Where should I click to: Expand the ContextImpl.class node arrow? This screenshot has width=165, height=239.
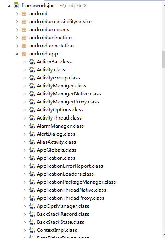click(24, 230)
